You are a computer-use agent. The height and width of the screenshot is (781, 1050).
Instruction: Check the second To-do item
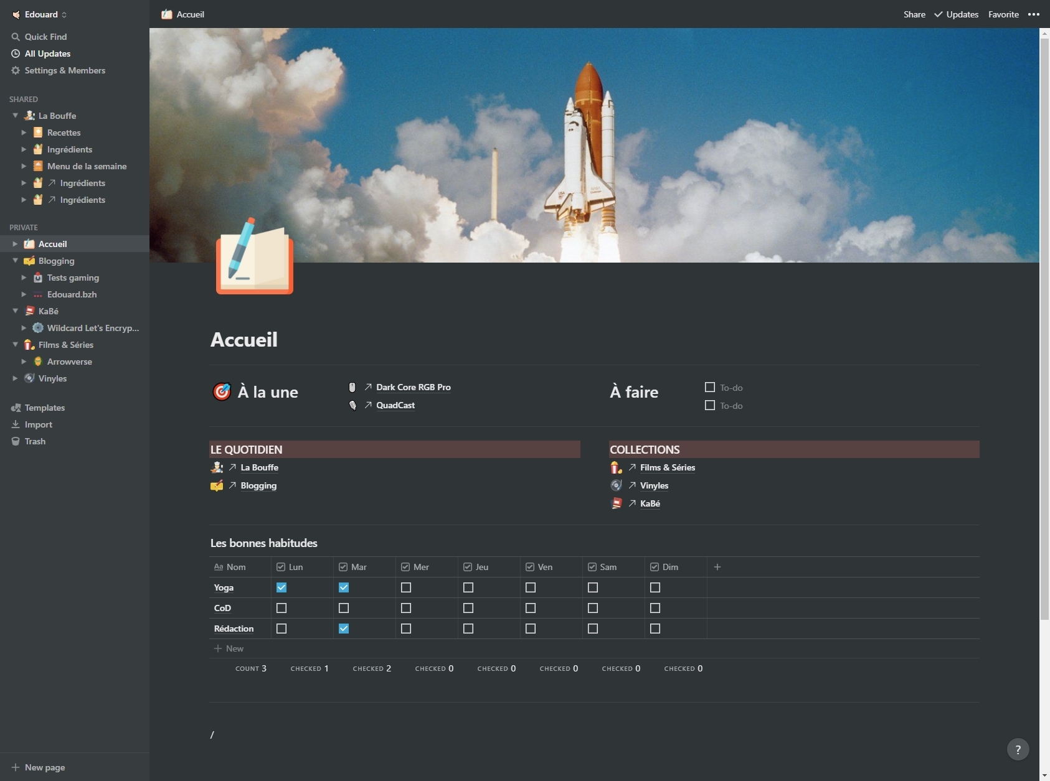pos(709,405)
